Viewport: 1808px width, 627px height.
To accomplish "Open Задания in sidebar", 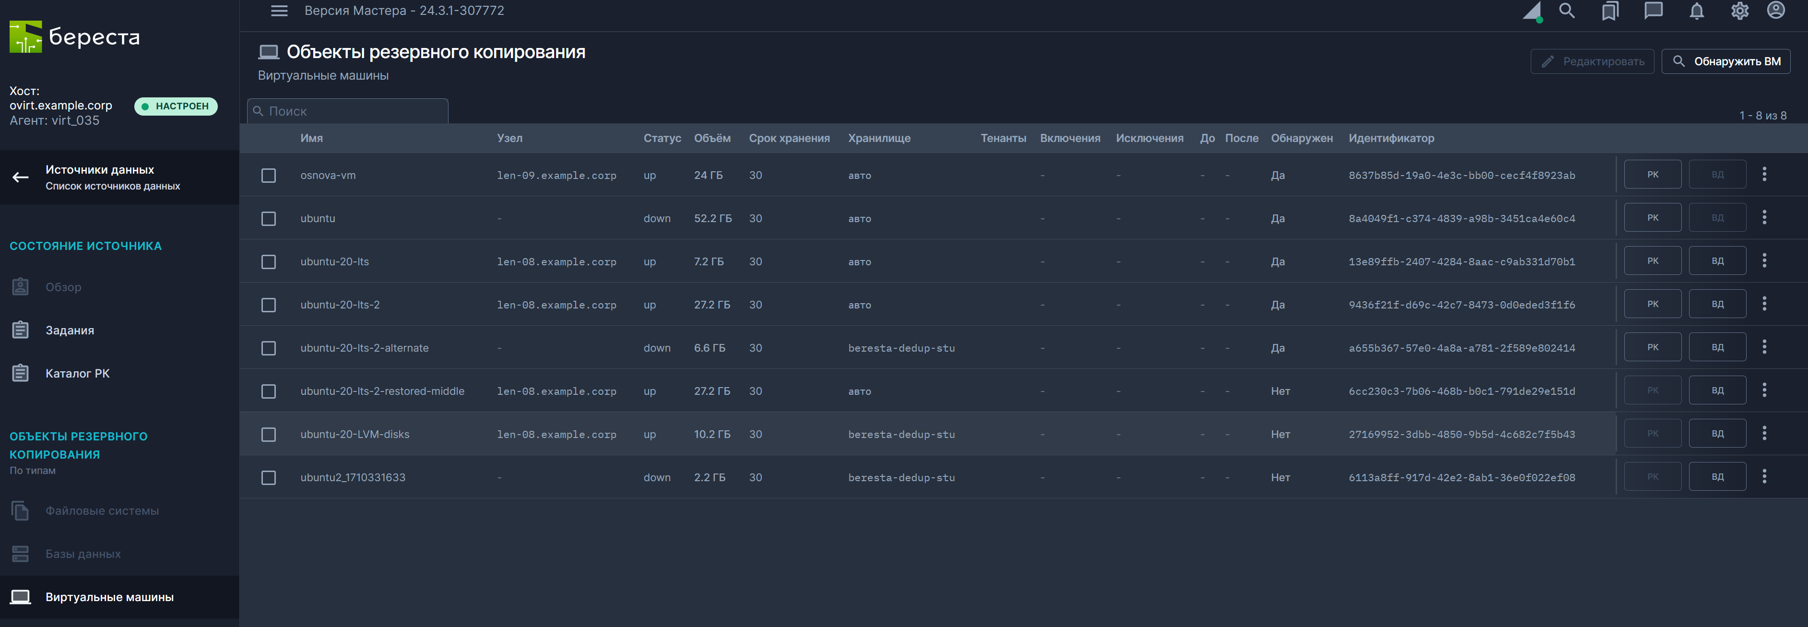I will tap(70, 330).
